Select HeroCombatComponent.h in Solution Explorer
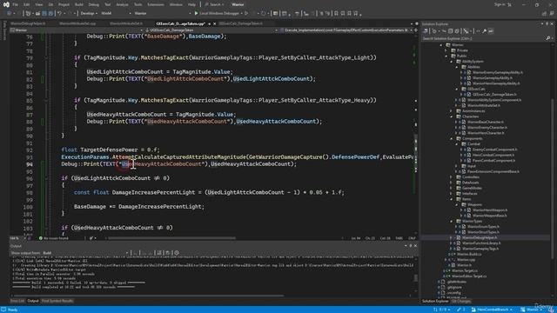Image resolution: width=557 pixels, height=313 pixels. (493, 155)
